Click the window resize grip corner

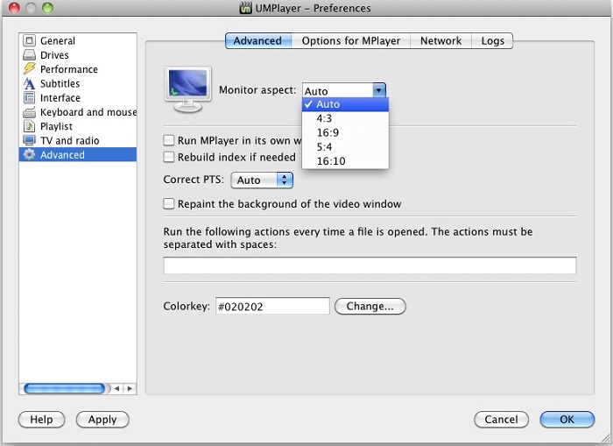point(606,438)
